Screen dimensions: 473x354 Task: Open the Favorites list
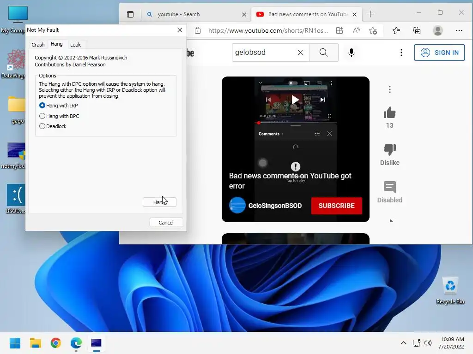(396, 30)
